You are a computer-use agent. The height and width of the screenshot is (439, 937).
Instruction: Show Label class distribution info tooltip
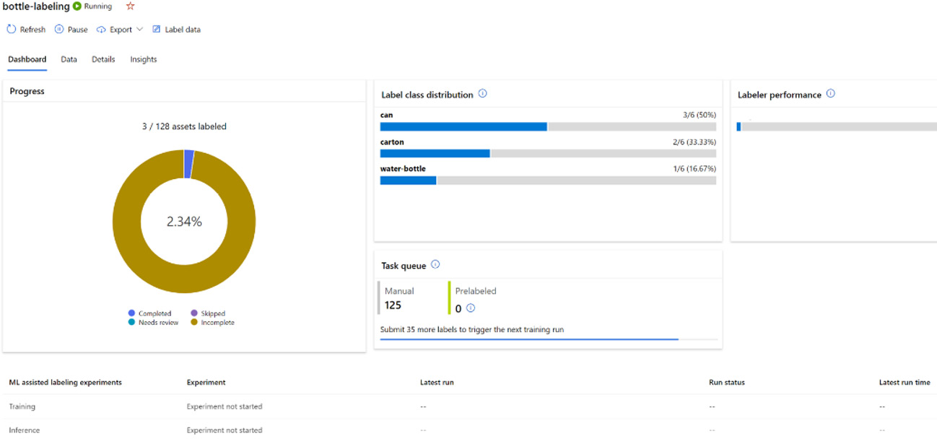[x=483, y=94]
